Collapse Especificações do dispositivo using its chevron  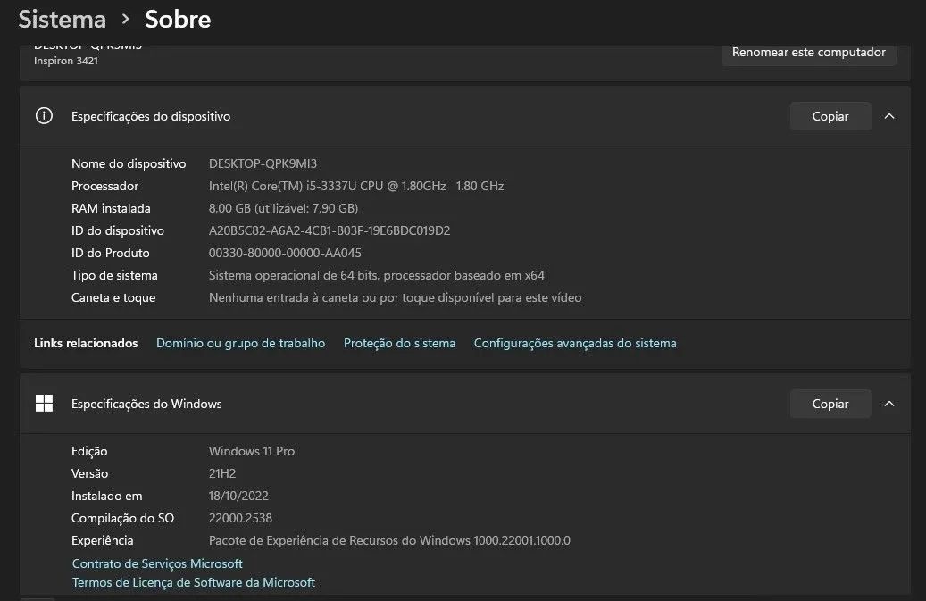point(888,116)
